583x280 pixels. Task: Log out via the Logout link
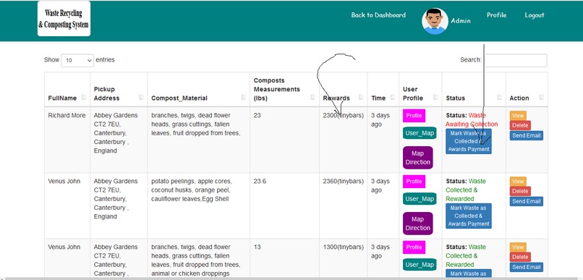(535, 15)
